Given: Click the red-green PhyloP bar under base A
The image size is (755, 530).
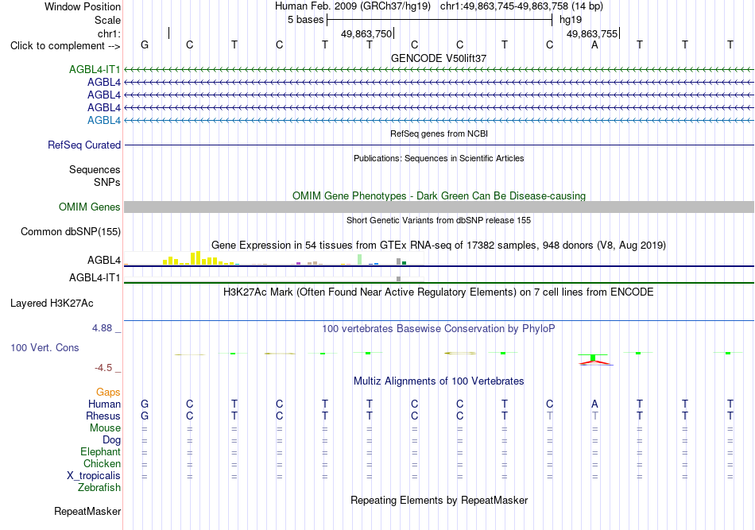Looking at the screenshot, I should pos(594,359).
